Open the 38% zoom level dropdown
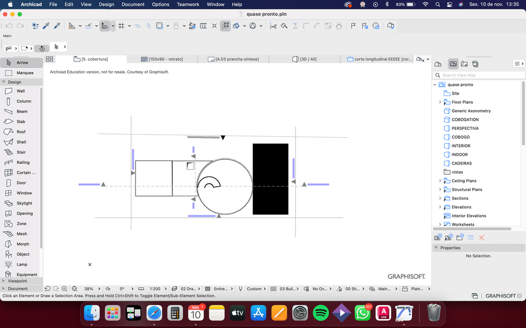Screen dimensions: 526x328 99,289
